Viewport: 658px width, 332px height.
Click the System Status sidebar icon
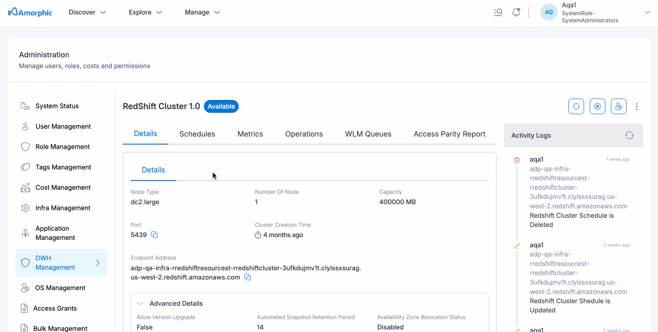25,106
